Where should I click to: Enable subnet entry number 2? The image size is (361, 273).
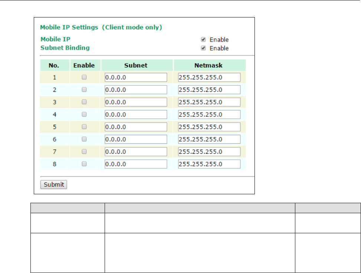[84, 89]
